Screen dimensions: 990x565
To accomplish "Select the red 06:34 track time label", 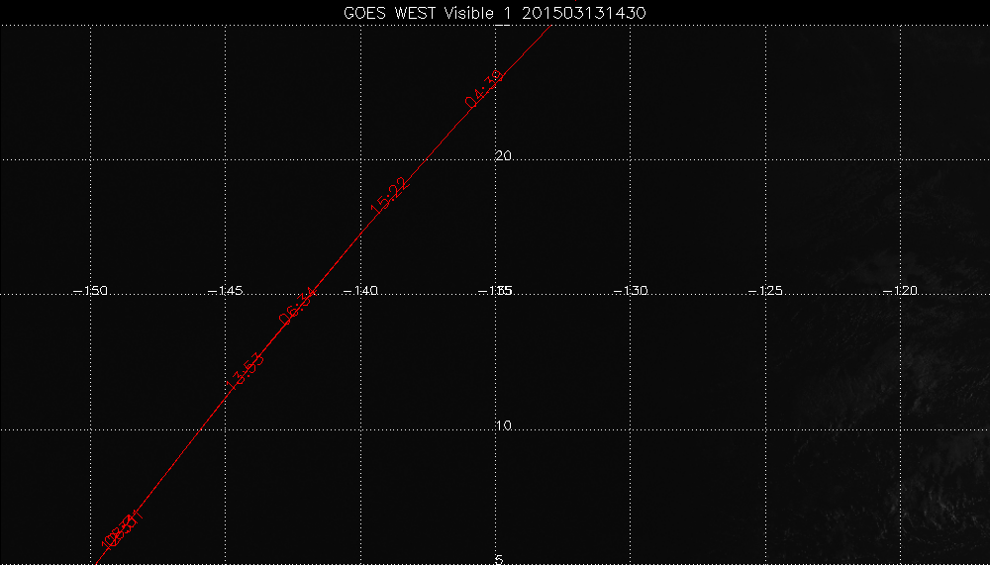I will tap(297, 306).
